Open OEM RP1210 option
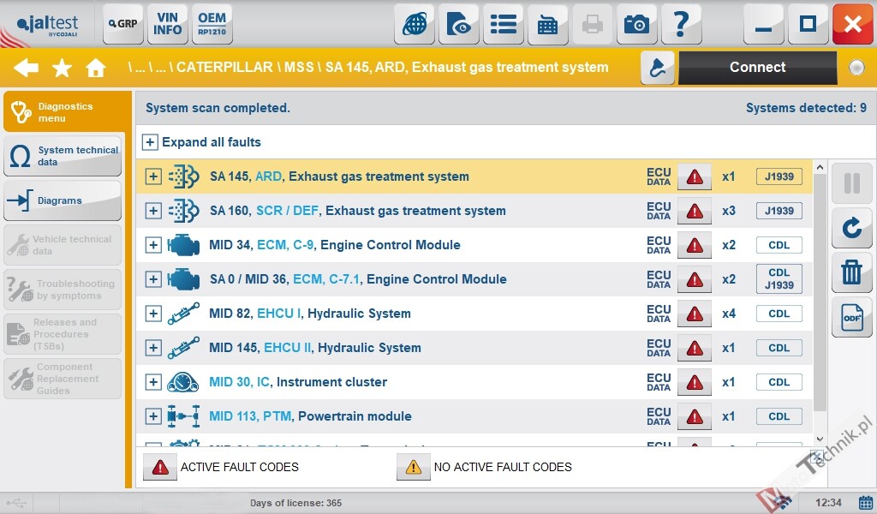 [x=212, y=23]
